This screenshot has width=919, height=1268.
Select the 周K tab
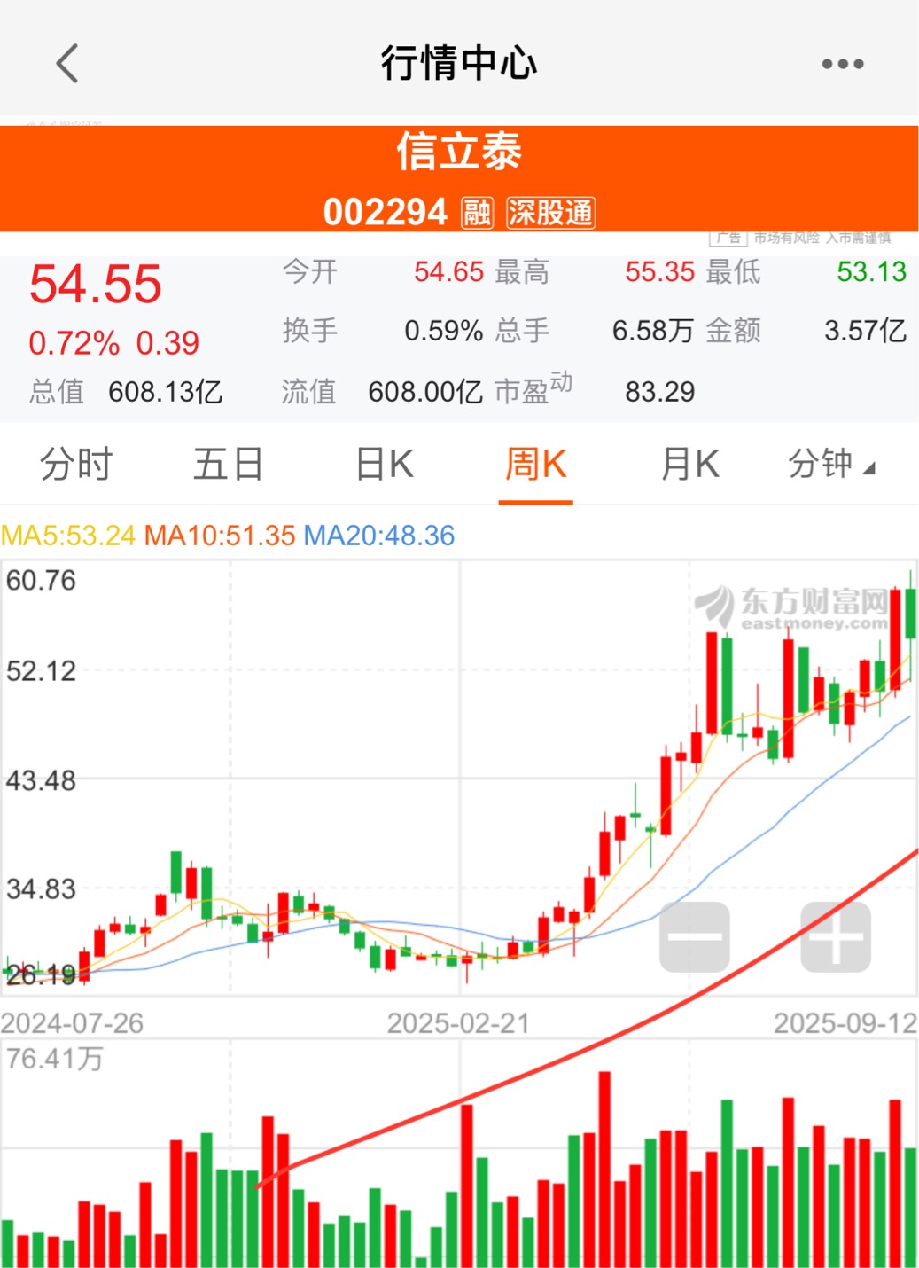click(x=535, y=464)
